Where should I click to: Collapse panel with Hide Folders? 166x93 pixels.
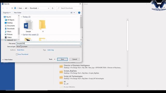tap(8, 60)
